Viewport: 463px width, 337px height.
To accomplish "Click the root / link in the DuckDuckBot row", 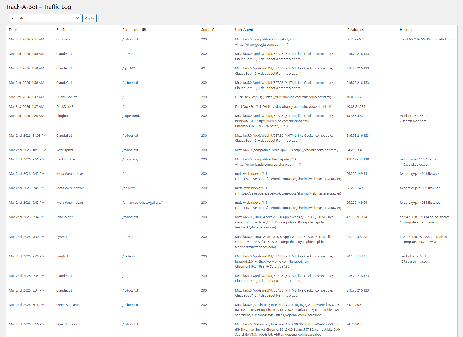I will coord(123,97).
